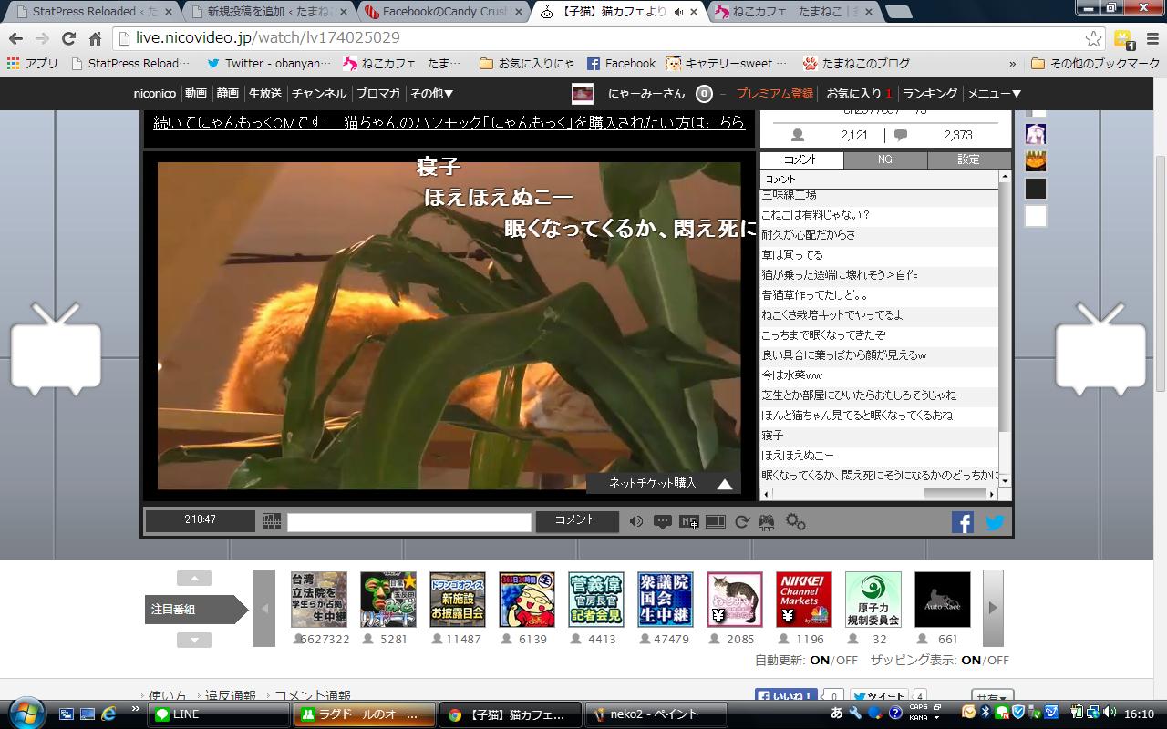1167x729 pixels.
Task: Open the 新施設お披露目会 program thumbnail
Action: [458, 600]
